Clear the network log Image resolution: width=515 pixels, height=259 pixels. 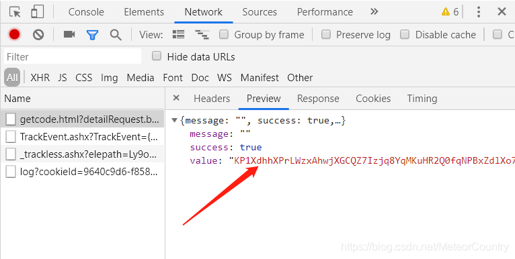(x=38, y=34)
